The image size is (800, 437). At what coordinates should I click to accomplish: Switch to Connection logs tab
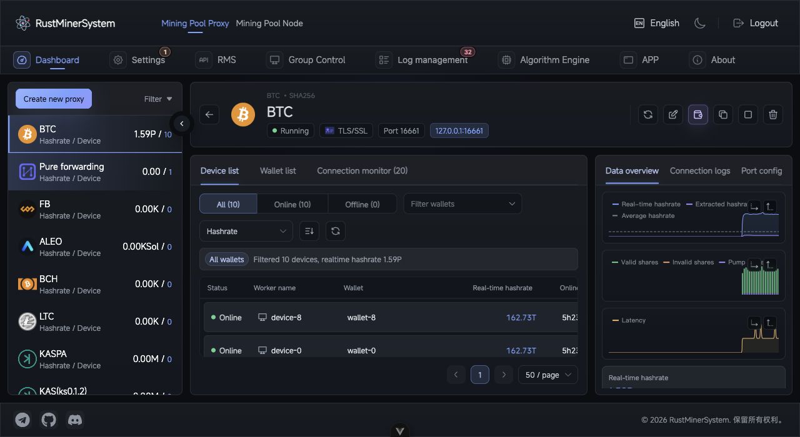[x=700, y=170]
